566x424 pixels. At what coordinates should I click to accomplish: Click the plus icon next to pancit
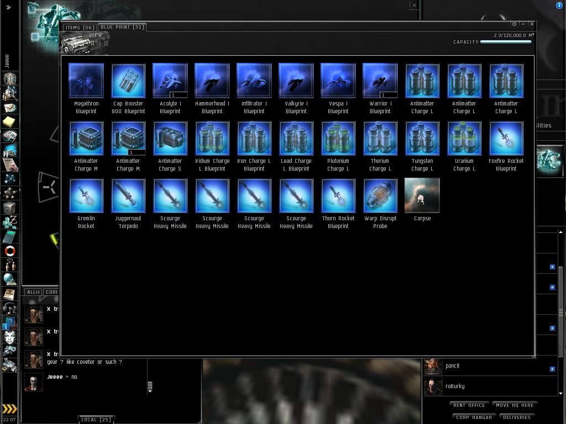tap(552, 369)
